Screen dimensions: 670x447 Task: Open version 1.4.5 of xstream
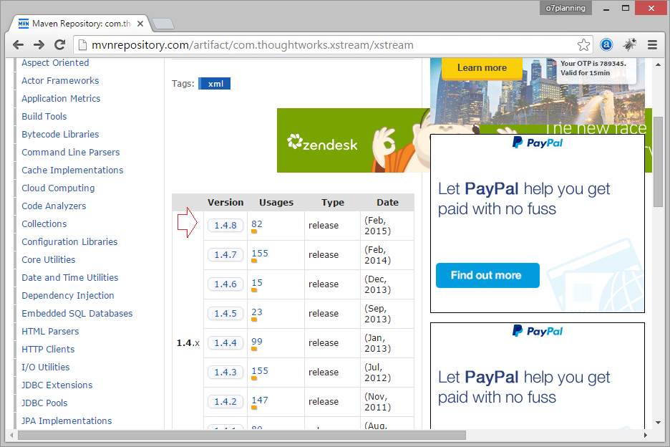(225, 314)
